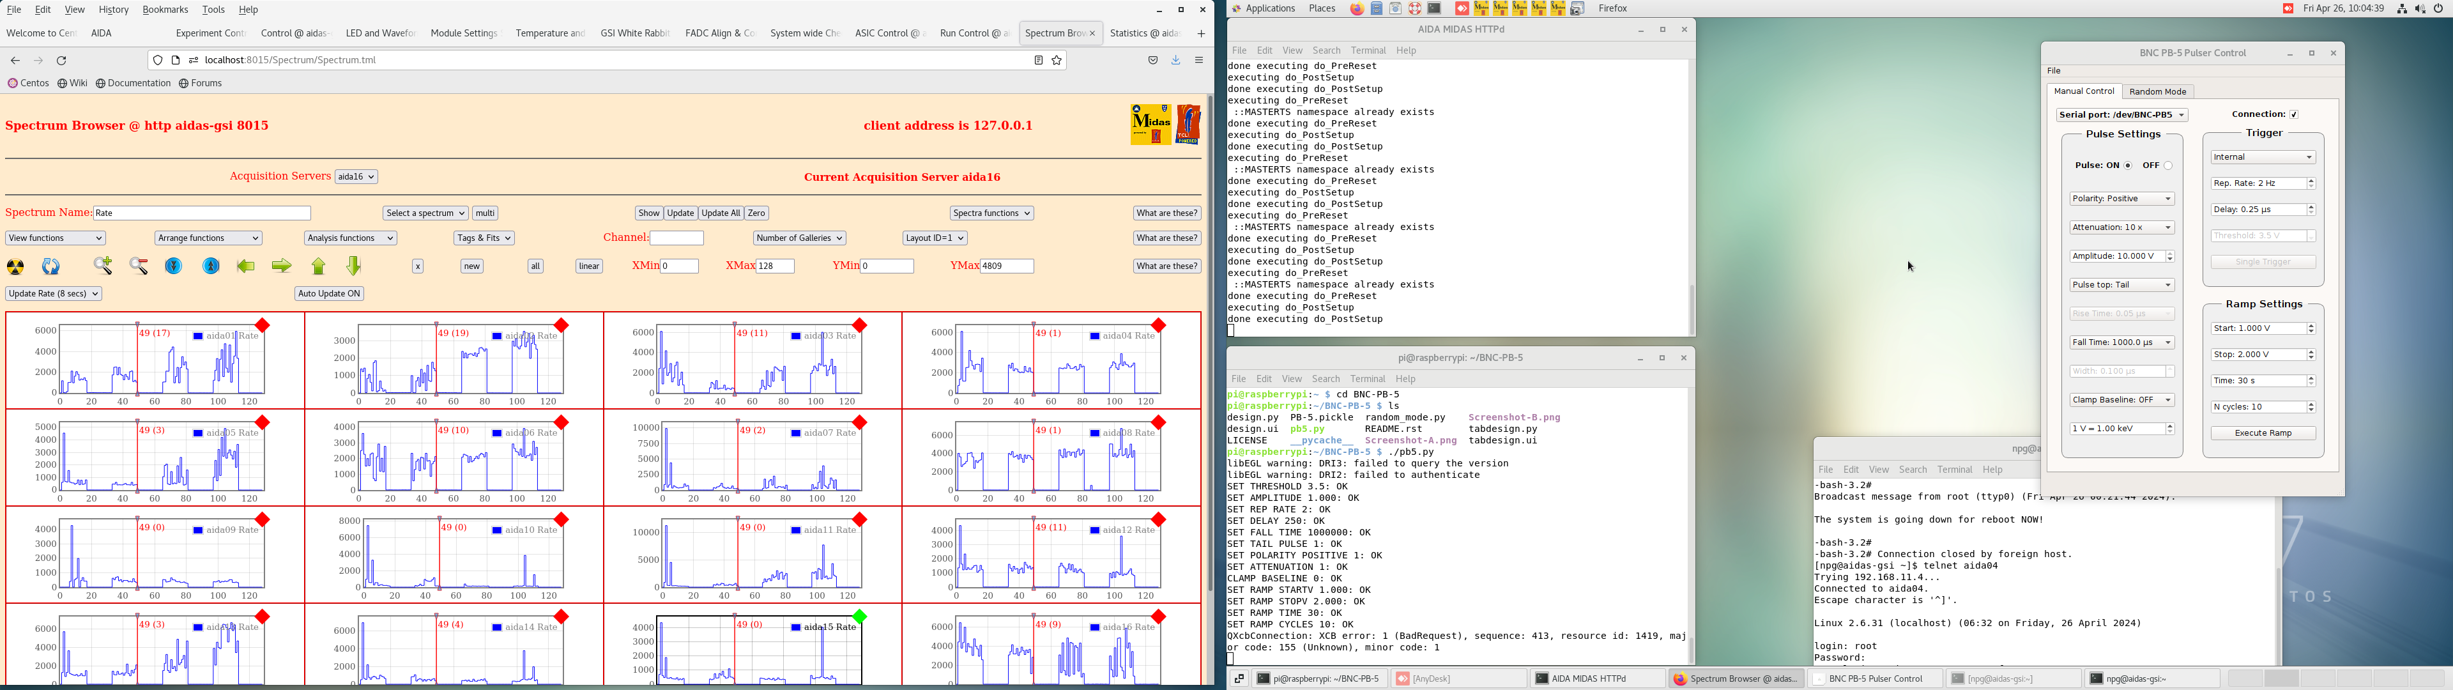Open Terminal menu in AIDA MIDAS HTTPd window
The width and height of the screenshot is (2453, 690).
click(1368, 52)
